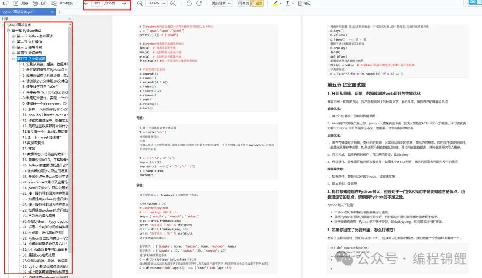Select 第二节 文件操作 outline entry
Image resolution: width=482 pixels, height=278 pixels.
point(29,42)
